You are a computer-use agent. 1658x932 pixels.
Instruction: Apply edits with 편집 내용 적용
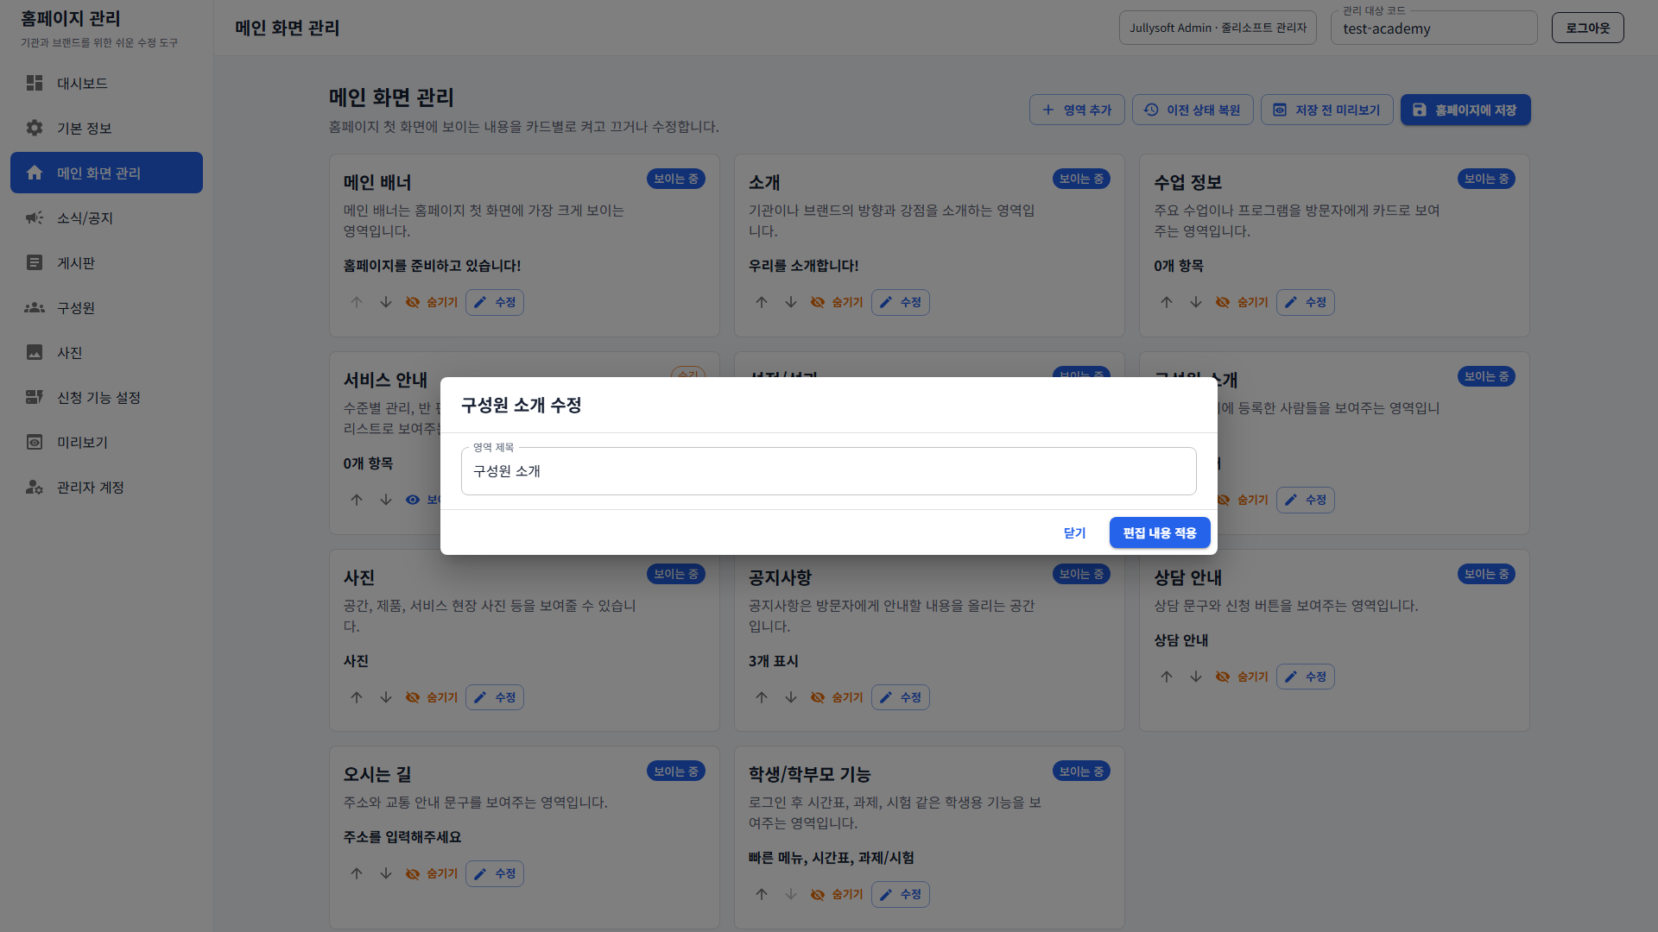(x=1160, y=532)
